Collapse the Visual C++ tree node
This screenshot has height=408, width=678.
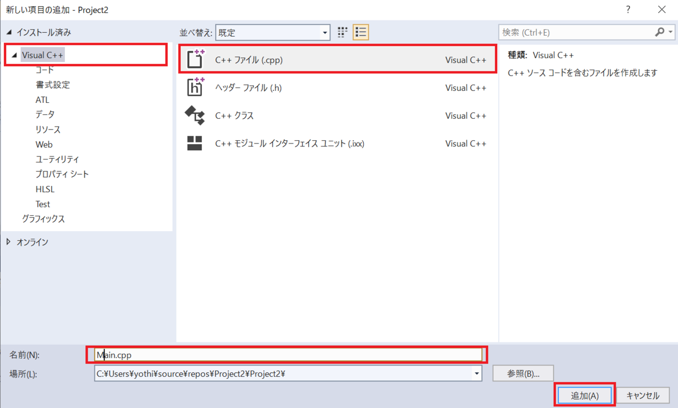point(15,55)
